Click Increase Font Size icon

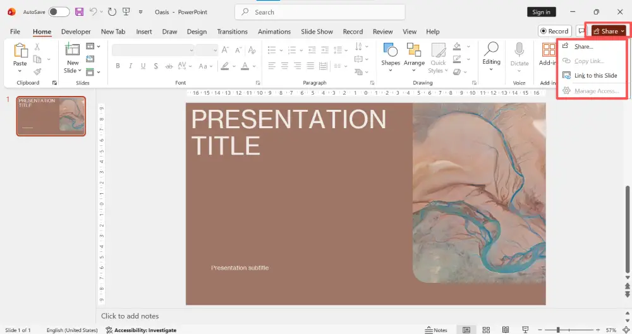226,50
